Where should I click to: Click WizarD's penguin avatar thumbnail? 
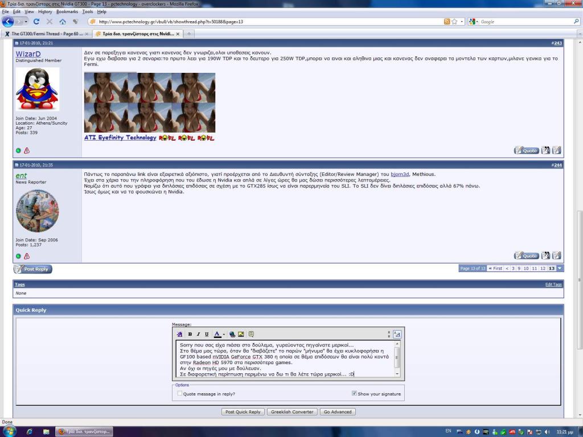(37, 89)
